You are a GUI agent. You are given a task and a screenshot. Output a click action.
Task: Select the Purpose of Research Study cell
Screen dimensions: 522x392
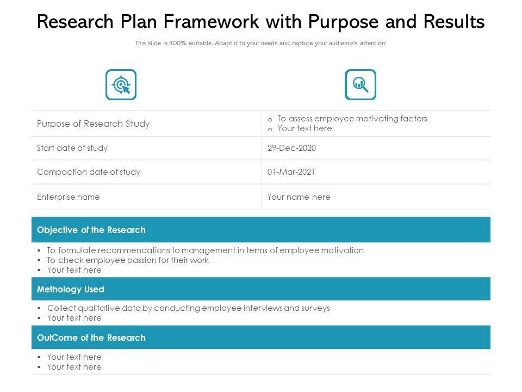(93, 124)
